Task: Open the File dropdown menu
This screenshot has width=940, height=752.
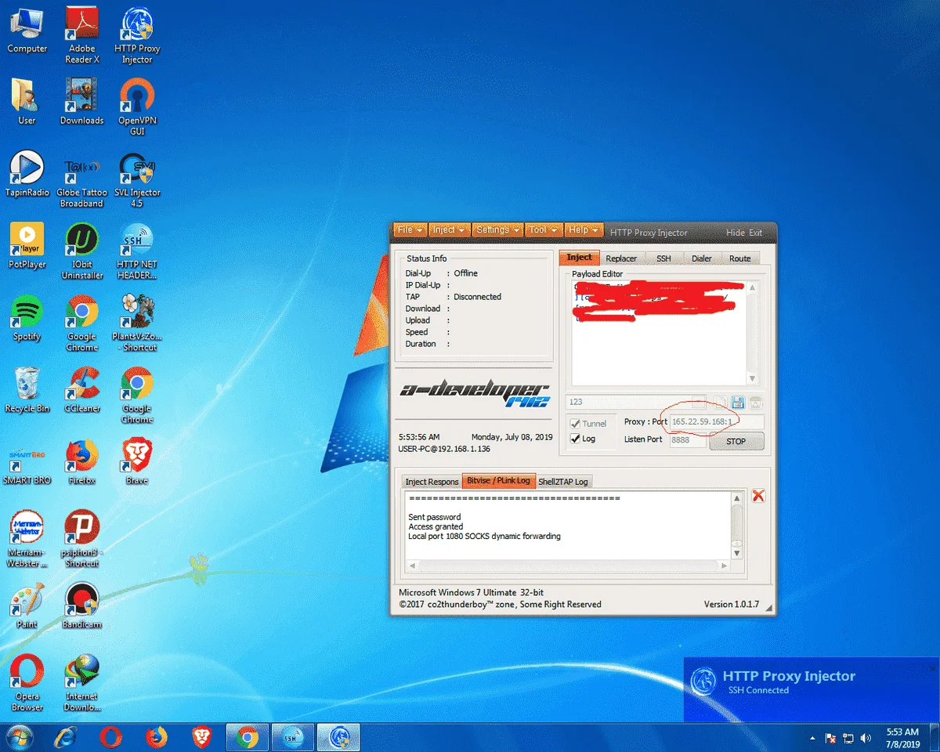Action: click(x=410, y=230)
